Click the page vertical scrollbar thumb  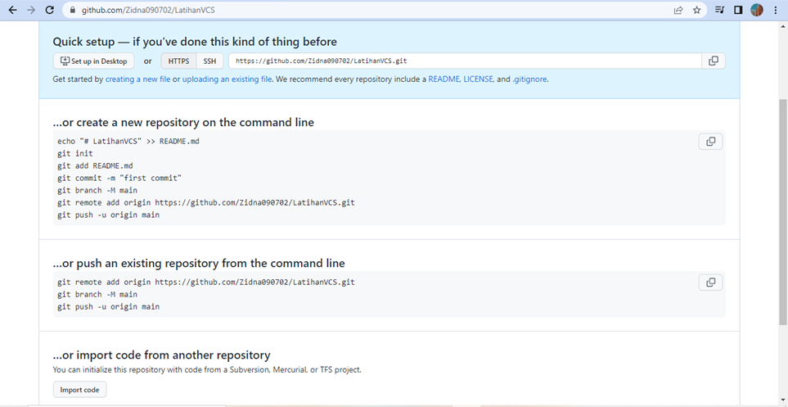point(782,211)
